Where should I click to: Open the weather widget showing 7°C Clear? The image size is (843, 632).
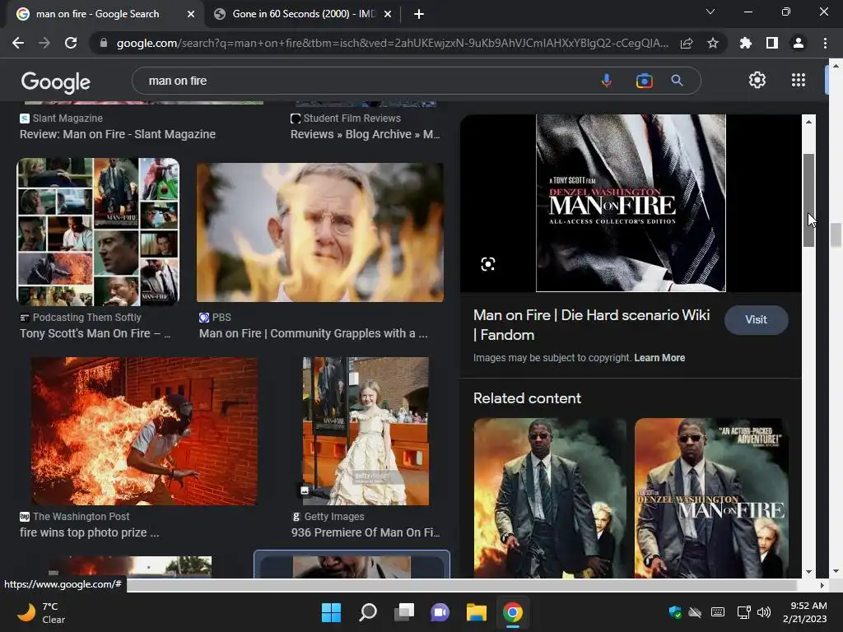tap(41, 612)
